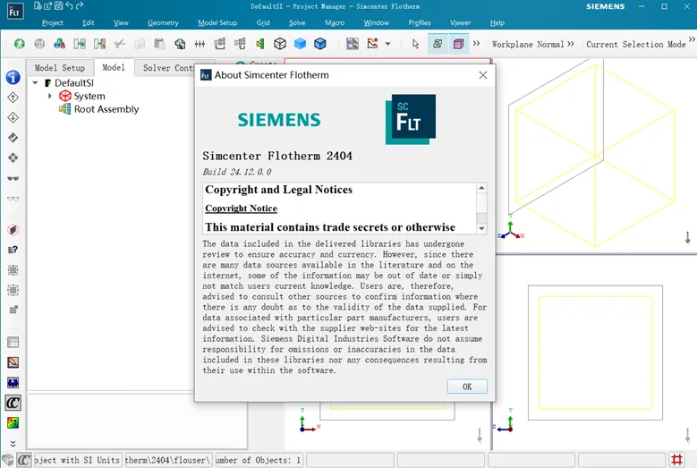Select the wireframe cube view icon

point(279,44)
